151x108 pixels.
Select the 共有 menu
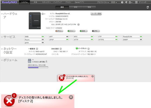pyautogui.click(x=35, y=2)
